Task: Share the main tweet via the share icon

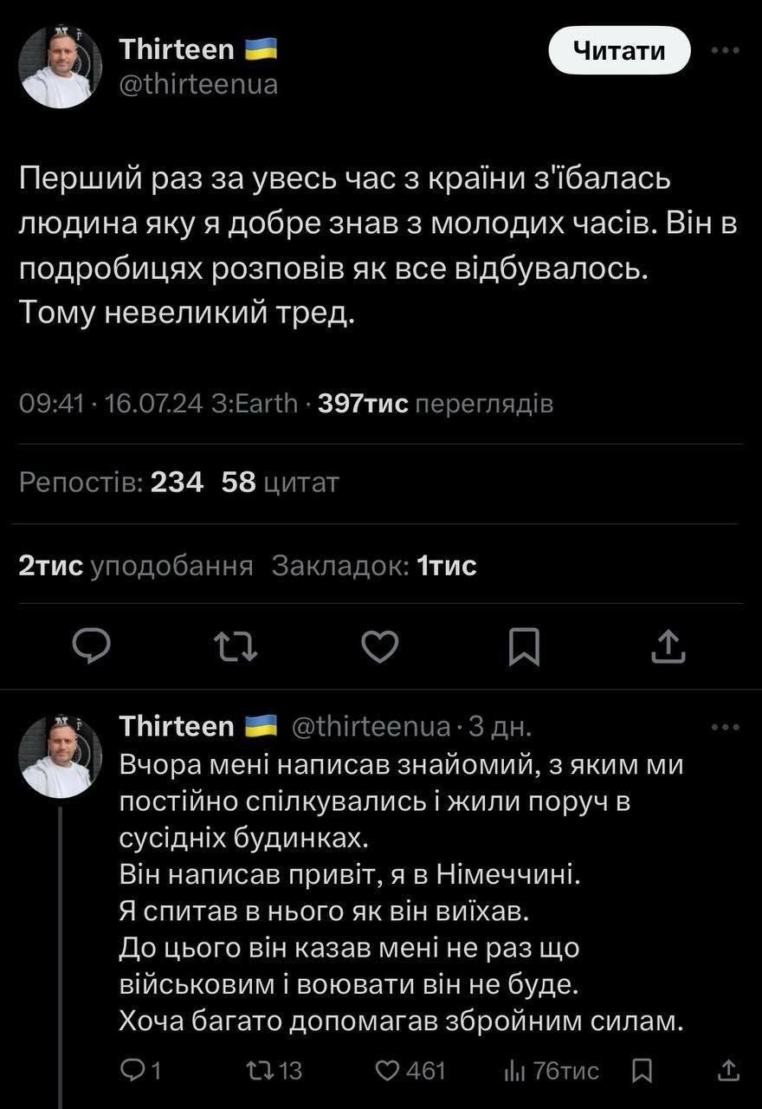Action: tap(668, 646)
